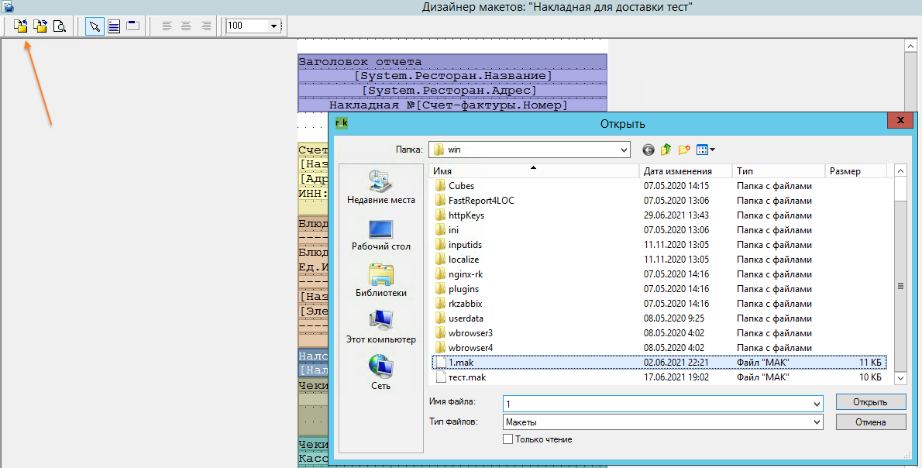Create a new folder in dialog
Viewport: 922px width, 468px height.
[x=684, y=150]
